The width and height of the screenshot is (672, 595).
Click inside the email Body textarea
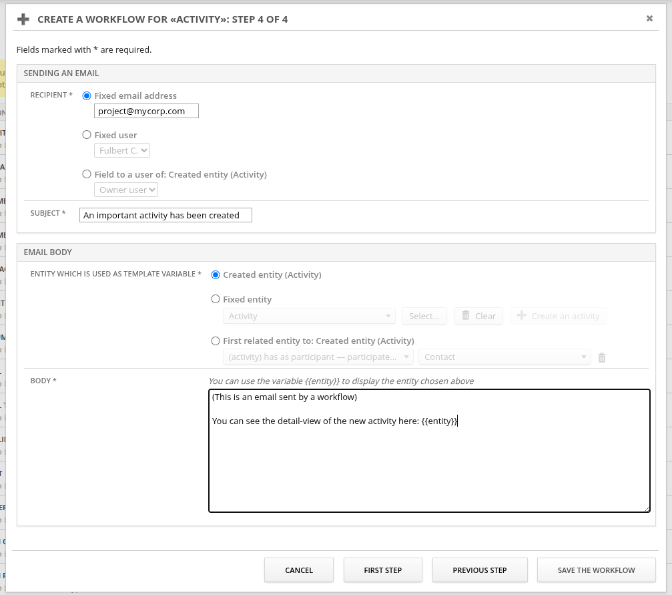pos(430,451)
